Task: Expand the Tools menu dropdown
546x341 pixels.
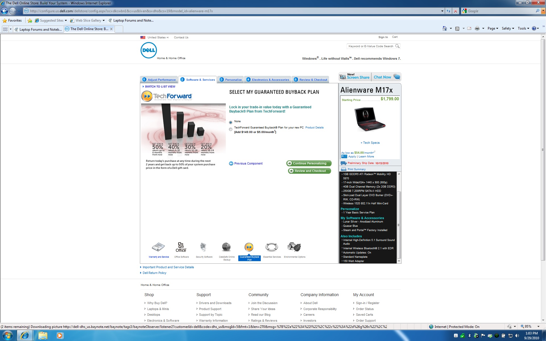Action: click(x=523, y=28)
